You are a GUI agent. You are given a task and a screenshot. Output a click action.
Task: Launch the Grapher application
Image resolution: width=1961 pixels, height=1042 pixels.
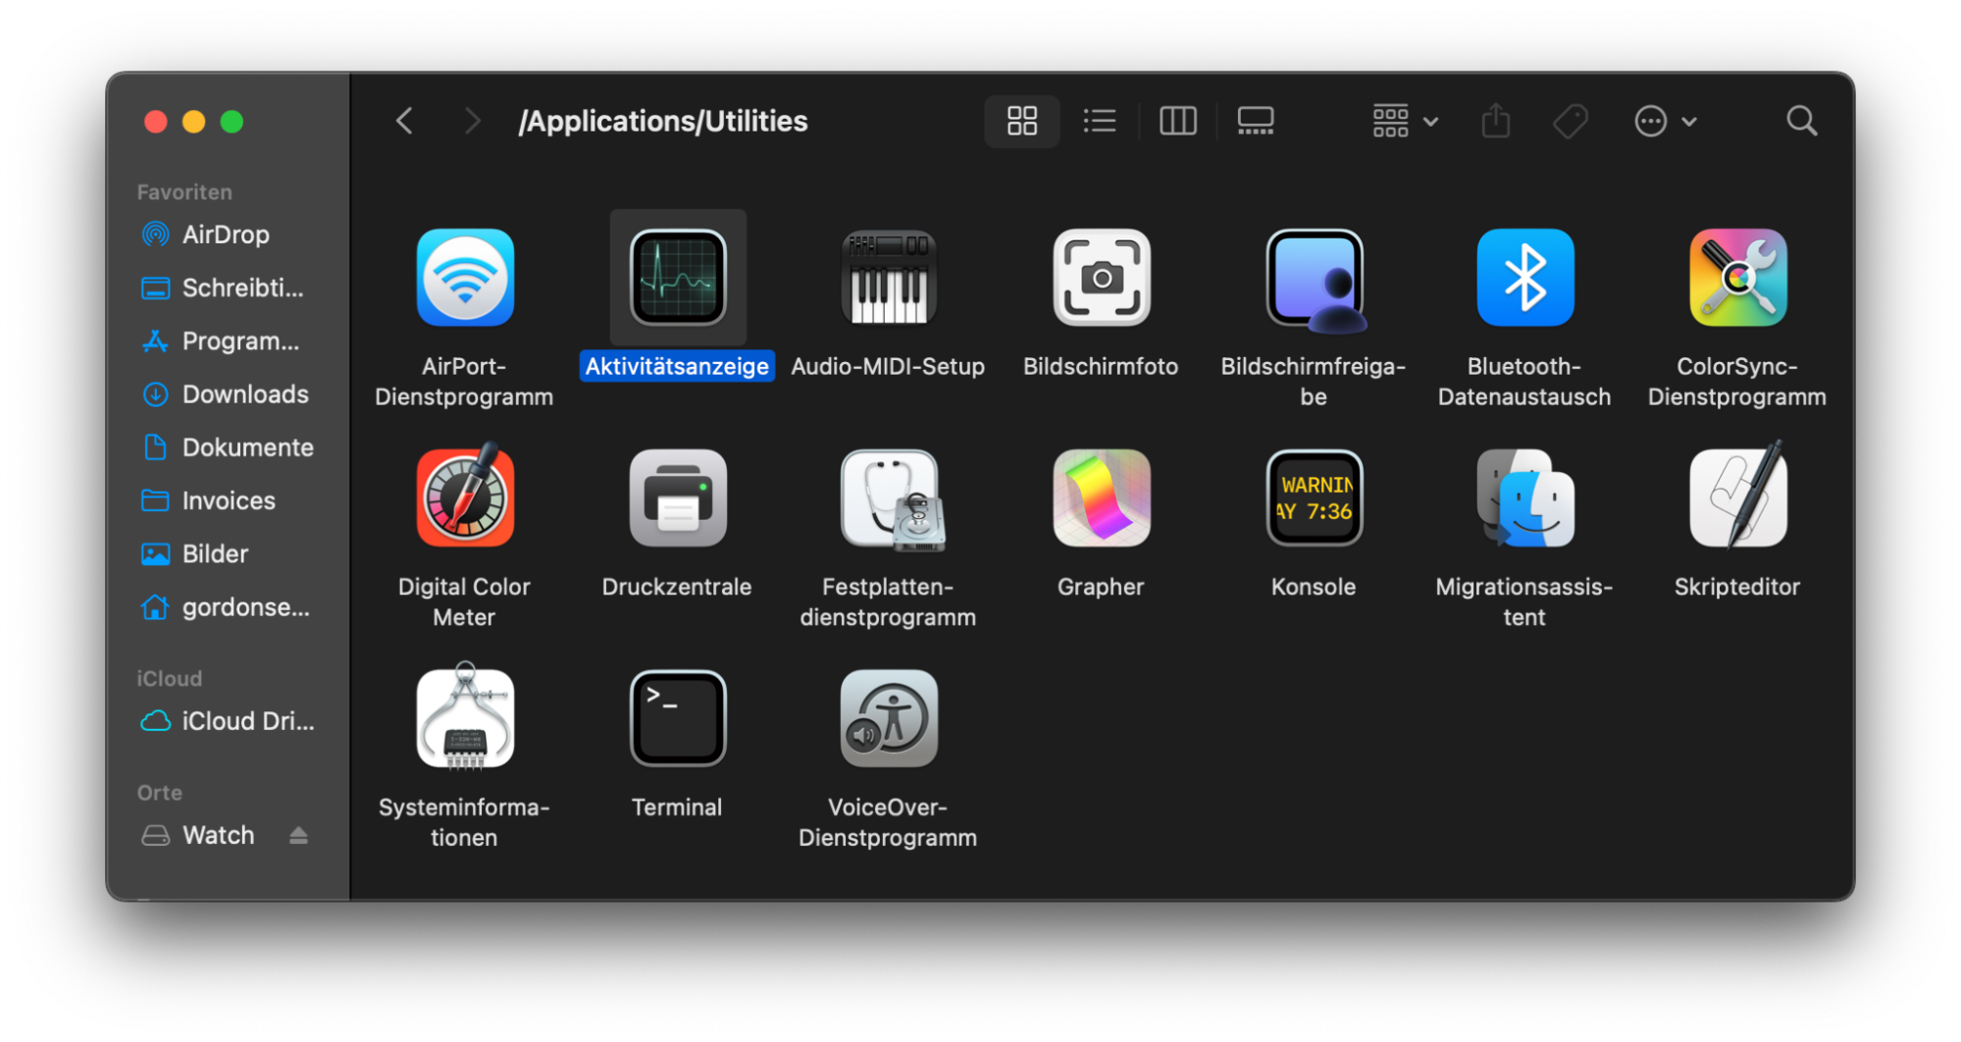(x=1101, y=497)
